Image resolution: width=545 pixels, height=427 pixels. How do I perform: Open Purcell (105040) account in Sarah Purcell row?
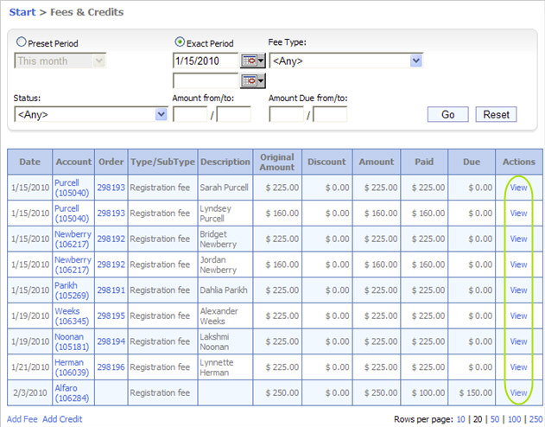(72, 188)
